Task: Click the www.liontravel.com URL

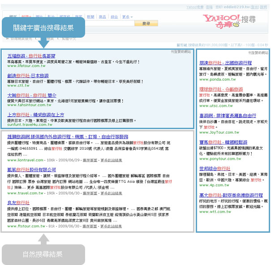Action: pos(25,160)
